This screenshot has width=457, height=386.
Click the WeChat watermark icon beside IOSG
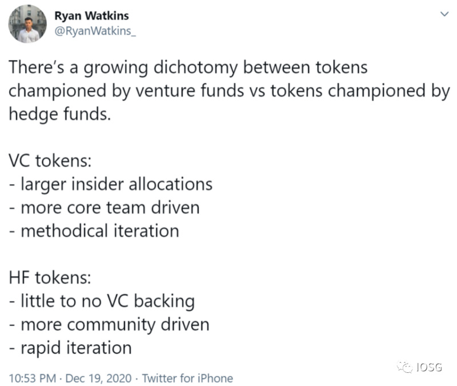406,367
